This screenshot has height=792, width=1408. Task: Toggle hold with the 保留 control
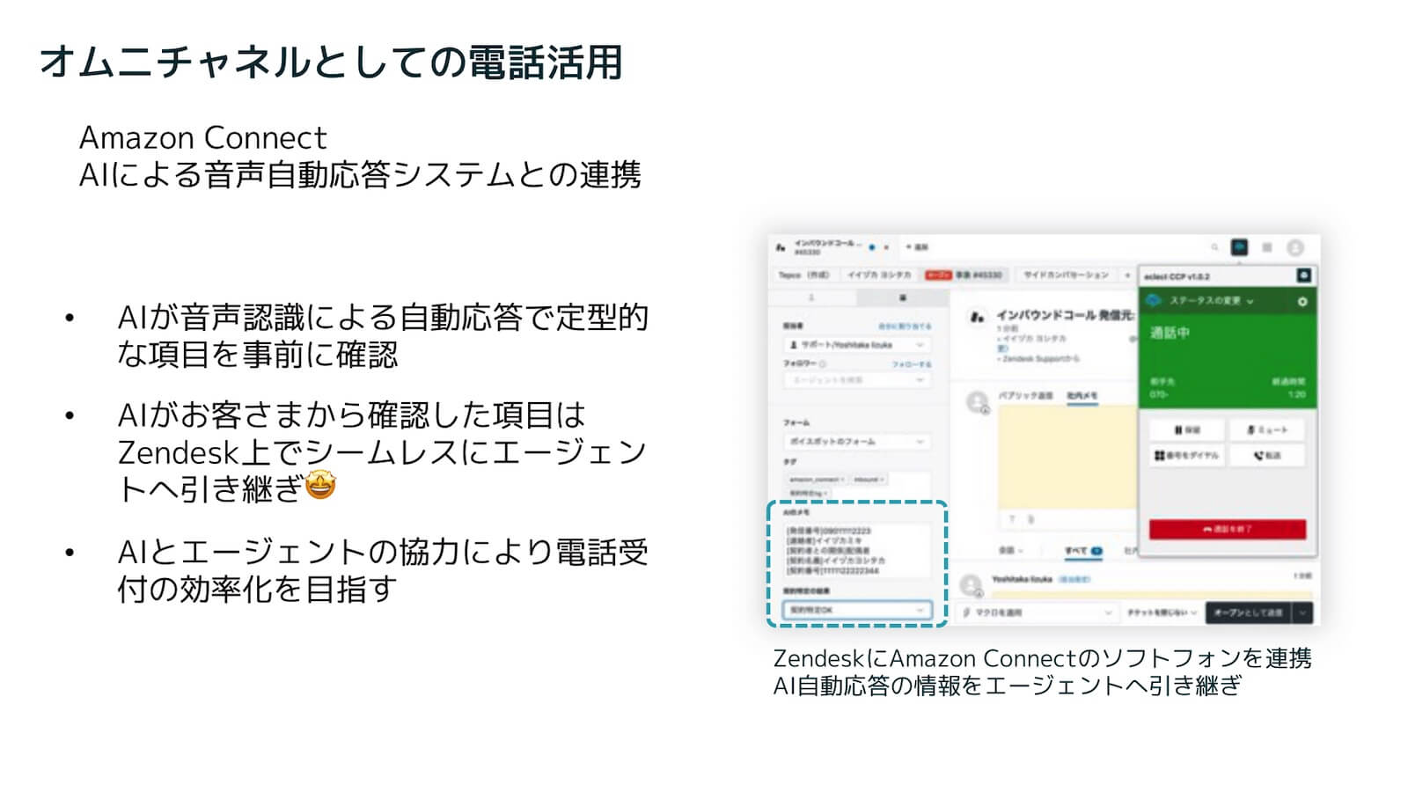pyautogui.click(x=1188, y=429)
